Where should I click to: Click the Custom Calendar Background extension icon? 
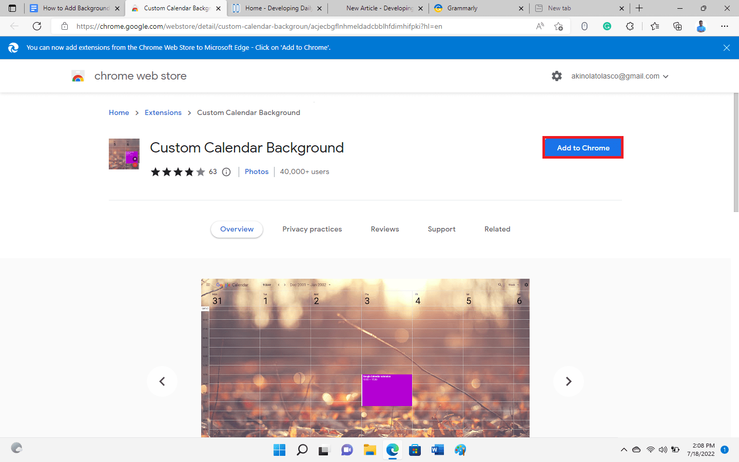coord(124,154)
